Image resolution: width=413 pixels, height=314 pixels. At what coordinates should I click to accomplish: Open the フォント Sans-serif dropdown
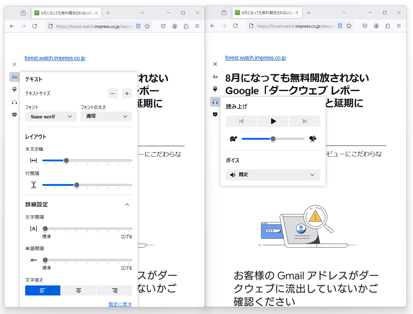[51, 116]
